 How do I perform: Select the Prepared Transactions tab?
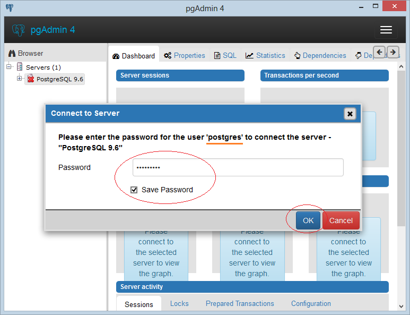(x=240, y=303)
